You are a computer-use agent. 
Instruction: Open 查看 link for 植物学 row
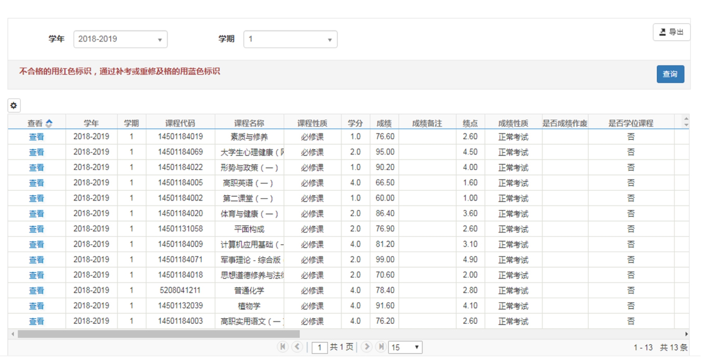36,306
